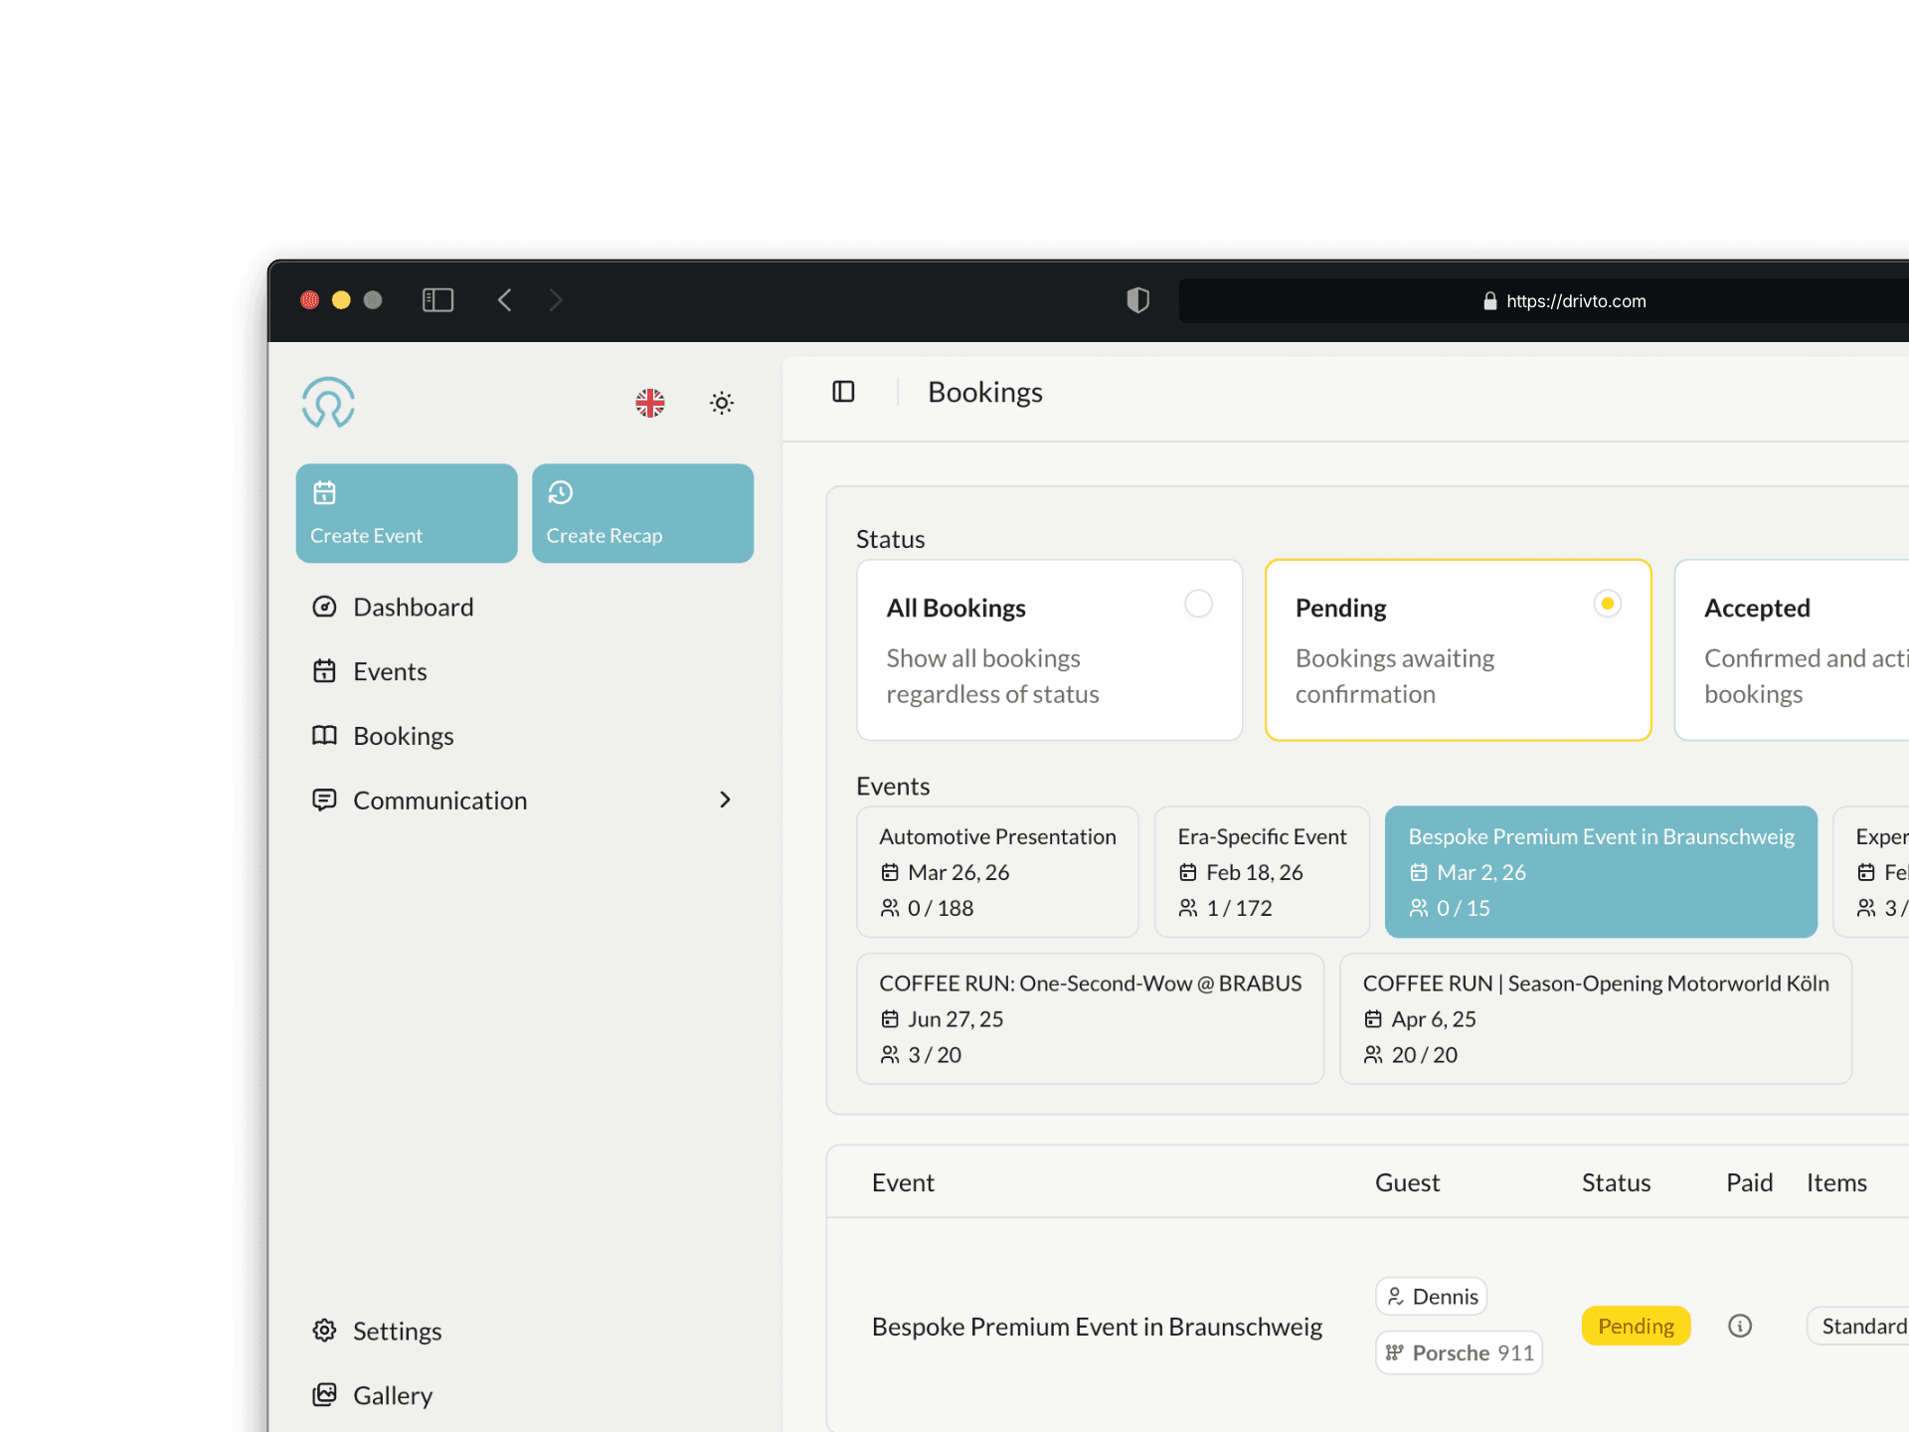Screen dimensions: 1909x1432
Task: Open Settings in the sidebar
Action: pos(397,1331)
